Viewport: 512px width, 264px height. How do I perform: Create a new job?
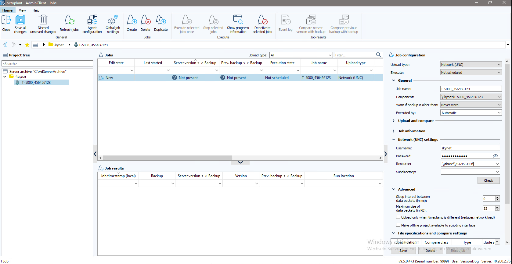tap(132, 20)
